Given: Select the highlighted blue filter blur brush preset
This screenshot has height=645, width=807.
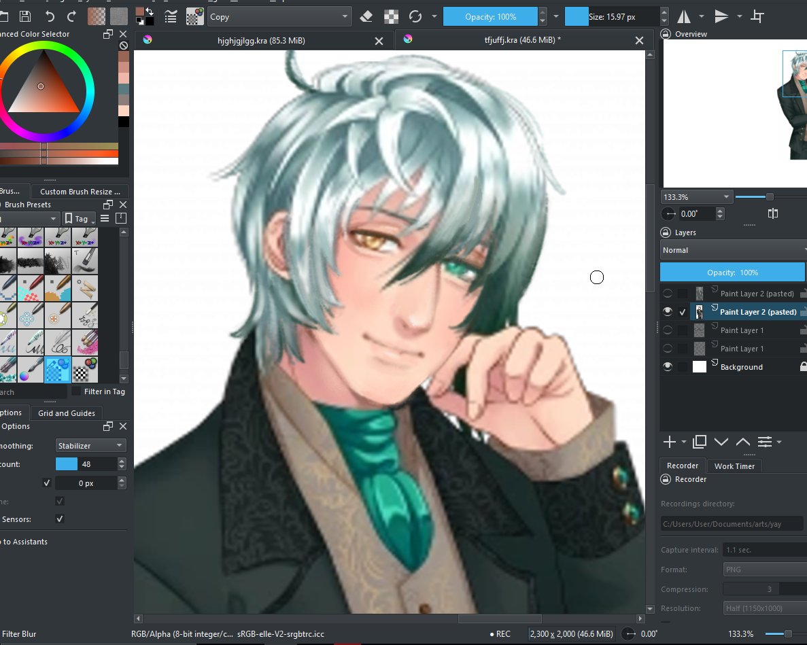Looking at the screenshot, I should (x=57, y=370).
